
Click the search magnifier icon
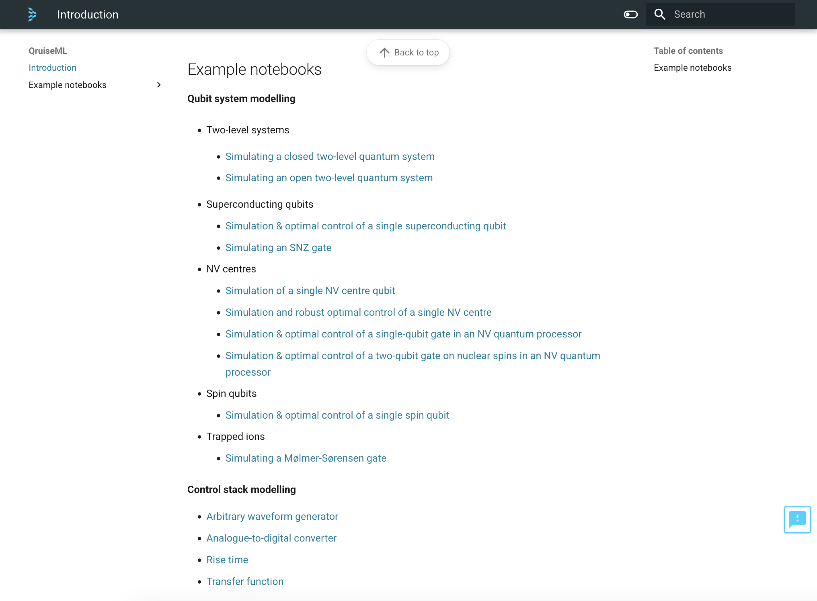coord(660,14)
